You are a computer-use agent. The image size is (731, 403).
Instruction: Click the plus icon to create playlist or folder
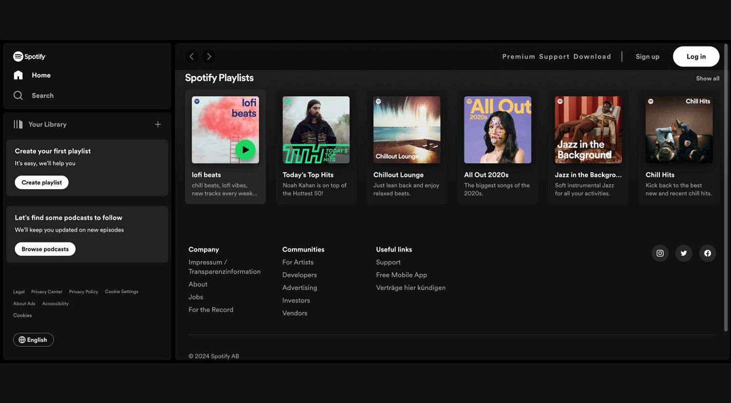click(x=158, y=124)
